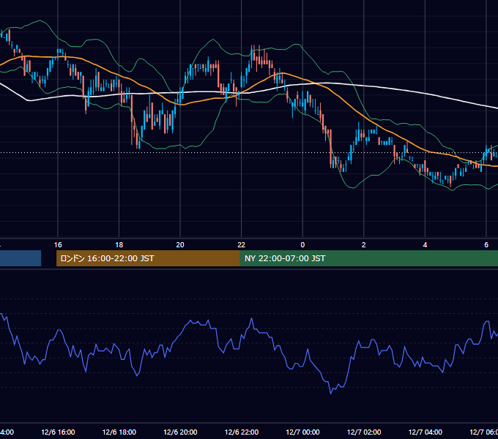Click the 16 hour label on price chart axis
This screenshot has height=439, width=498.
58,245
